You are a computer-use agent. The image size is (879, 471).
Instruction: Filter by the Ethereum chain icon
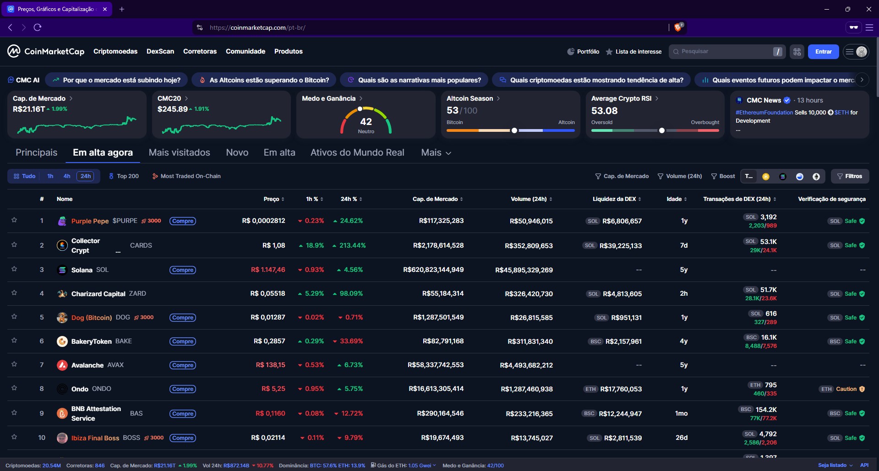click(816, 177)
